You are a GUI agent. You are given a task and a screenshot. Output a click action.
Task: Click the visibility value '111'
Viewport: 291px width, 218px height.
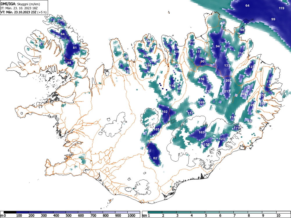pos(192,42)
